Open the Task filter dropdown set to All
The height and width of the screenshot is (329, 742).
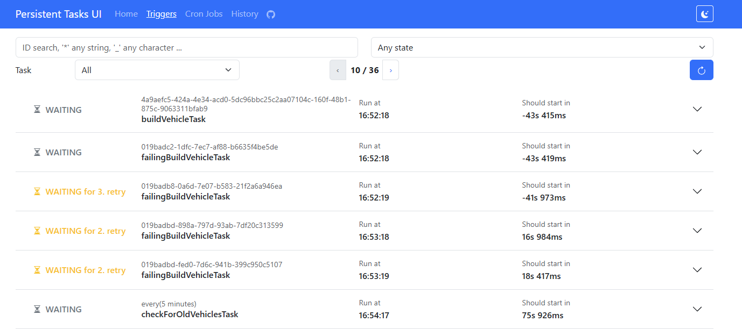[x=157, y=70]
